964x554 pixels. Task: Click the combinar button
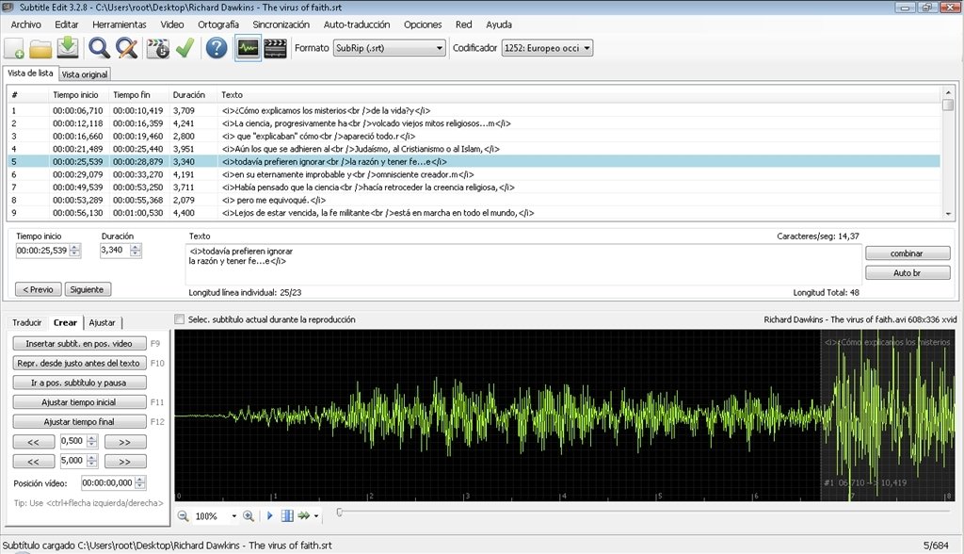[x=908, y=253]
